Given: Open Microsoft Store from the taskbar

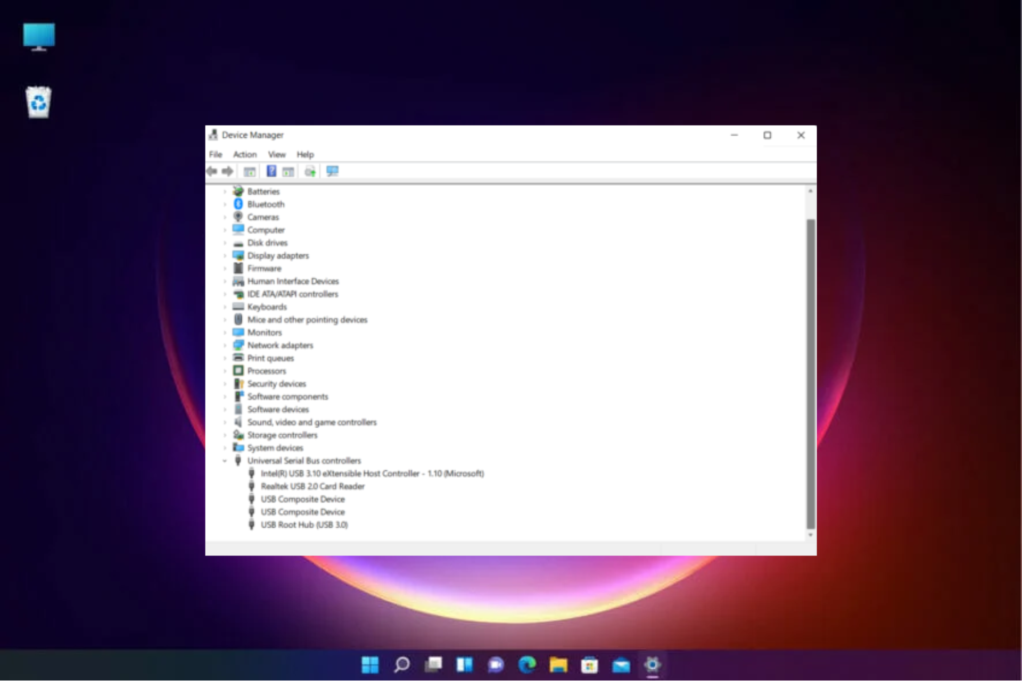Looking at the screenshot, I should (x=589, y=665).
